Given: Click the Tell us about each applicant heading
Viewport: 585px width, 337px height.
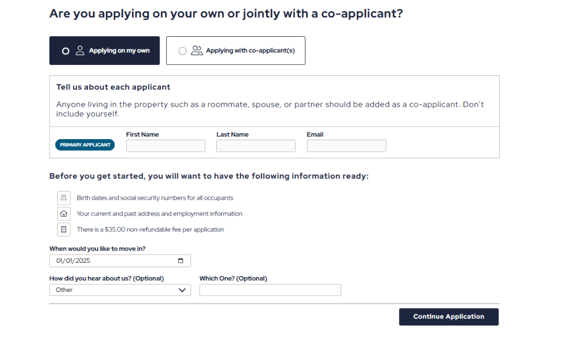Looking at the screenshot, I should tap(113, 87).
